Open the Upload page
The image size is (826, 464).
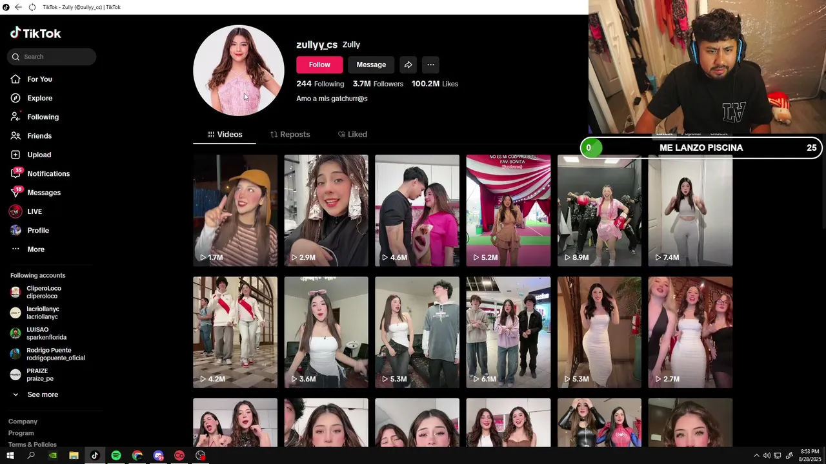click(30, 155)
